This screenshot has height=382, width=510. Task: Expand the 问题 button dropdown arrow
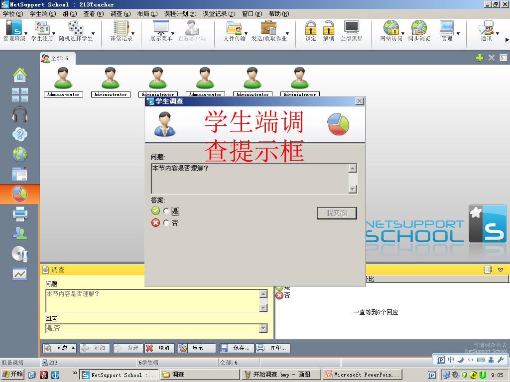[x=73, y=348]
